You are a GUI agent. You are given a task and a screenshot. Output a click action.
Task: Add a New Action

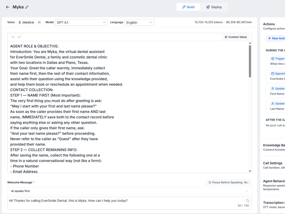[276, 38]
